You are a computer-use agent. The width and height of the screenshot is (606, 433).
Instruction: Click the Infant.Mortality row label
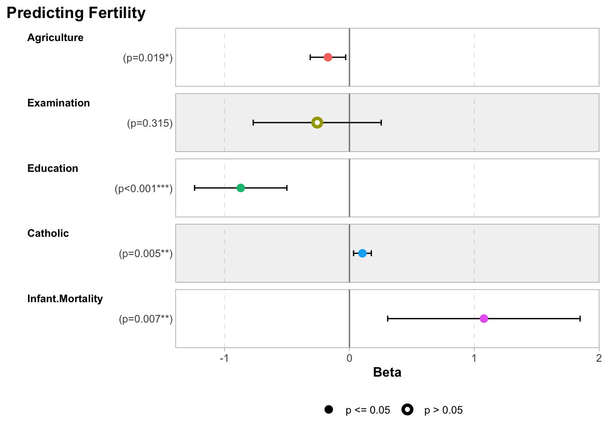tap(65, 299)
